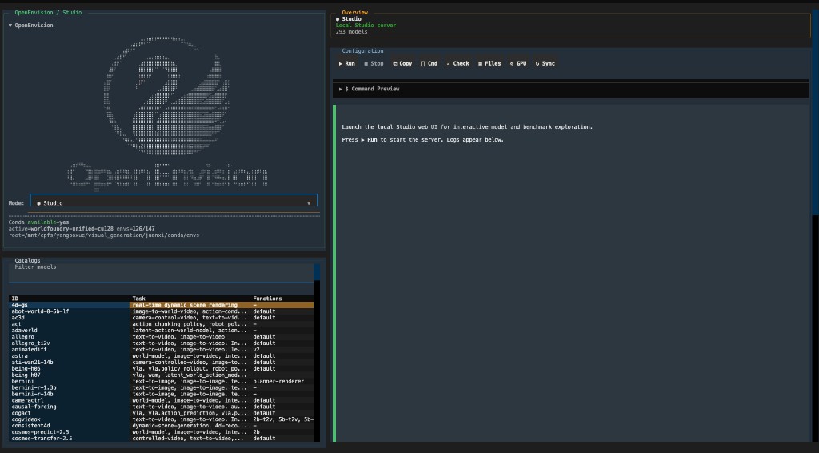This screenshot has width=819, height=453.
Task: Open the Files button
Action: pyautogui.click(x=489, y=64)
